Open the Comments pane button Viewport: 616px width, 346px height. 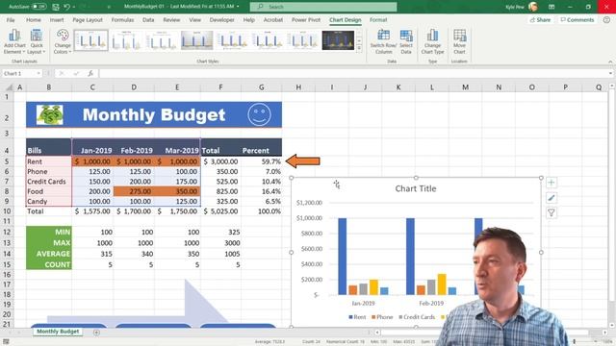[577, 19]
